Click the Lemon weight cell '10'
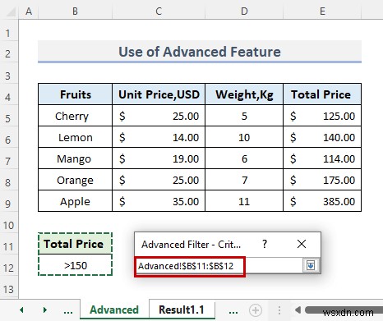The image size is (383, 321). tap(244, 137)
